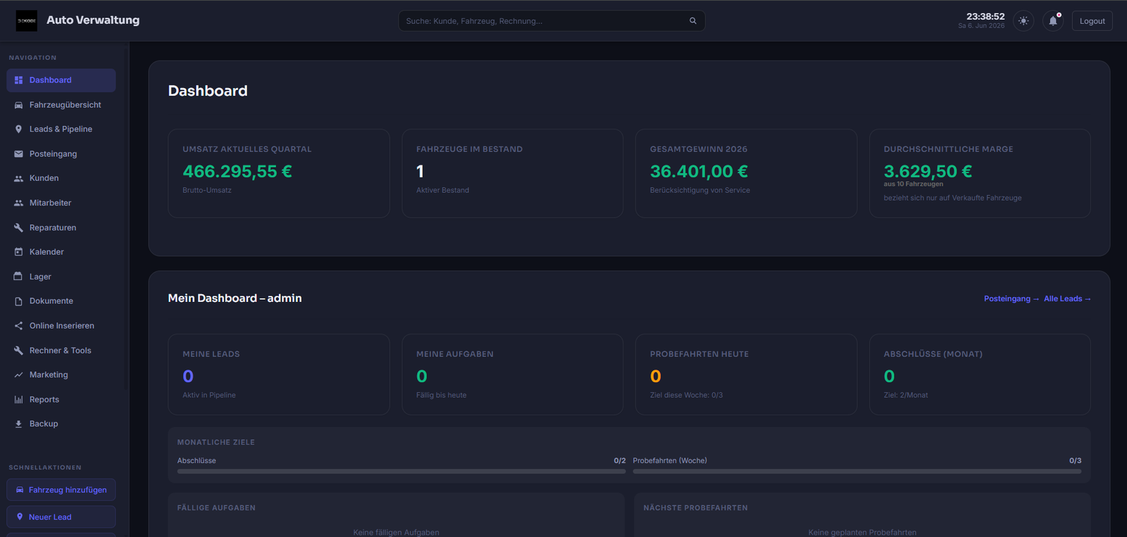Click the Durchschnittliche Marge card
Viewport: 1127px width, 537px height.
(x=980, y=173)
